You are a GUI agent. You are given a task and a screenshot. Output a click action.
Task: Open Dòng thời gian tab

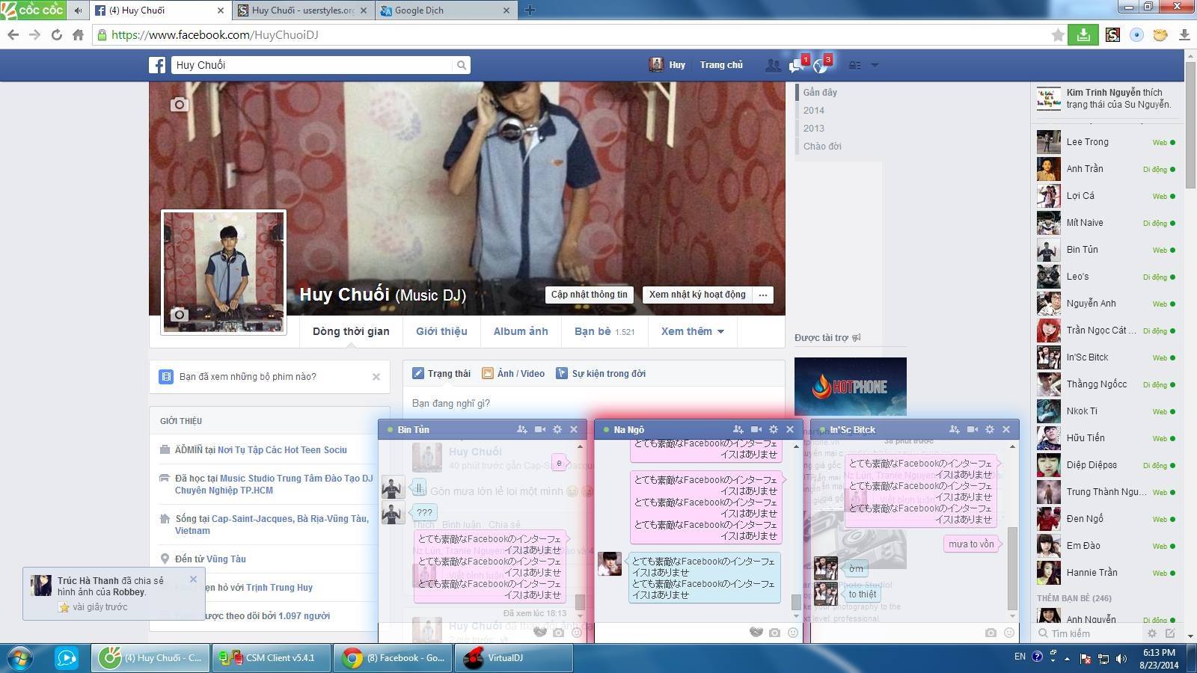pyautogui.click(x=351, y=331)
